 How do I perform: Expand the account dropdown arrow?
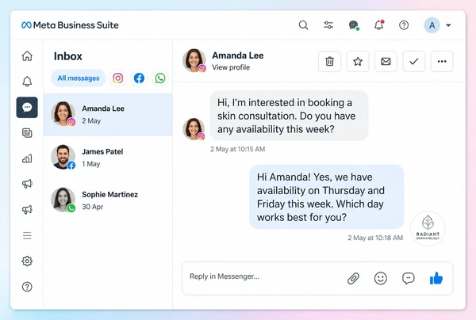pyautogui.click(x=448, y=25)
